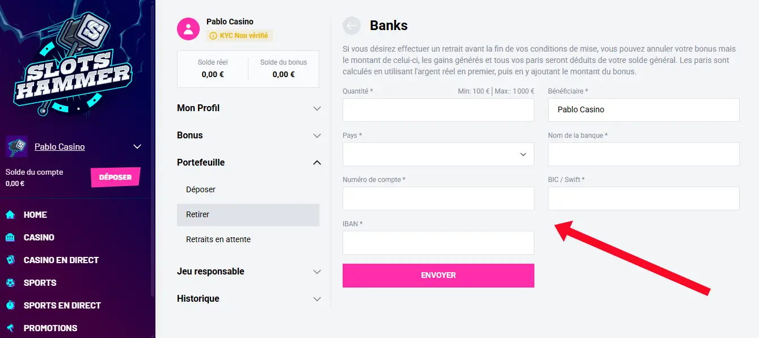
Task: Open the Pays country dropdown
Action: (x=438, y=154)
